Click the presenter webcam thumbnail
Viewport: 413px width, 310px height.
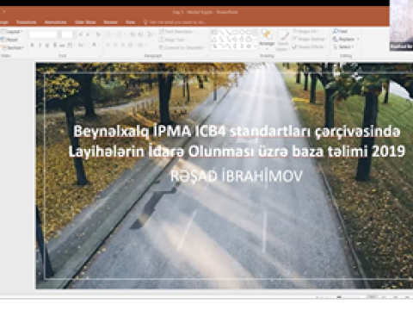401,25
